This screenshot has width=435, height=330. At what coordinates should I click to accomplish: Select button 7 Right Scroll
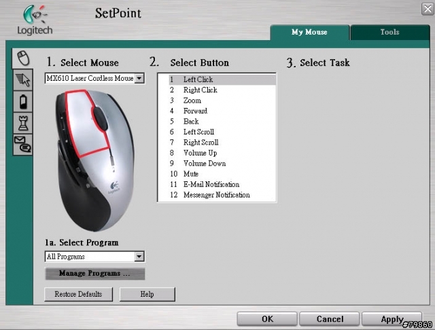point(222,143)
